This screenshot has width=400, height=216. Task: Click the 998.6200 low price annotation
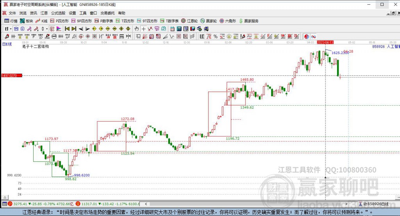(x=82, y=175)
